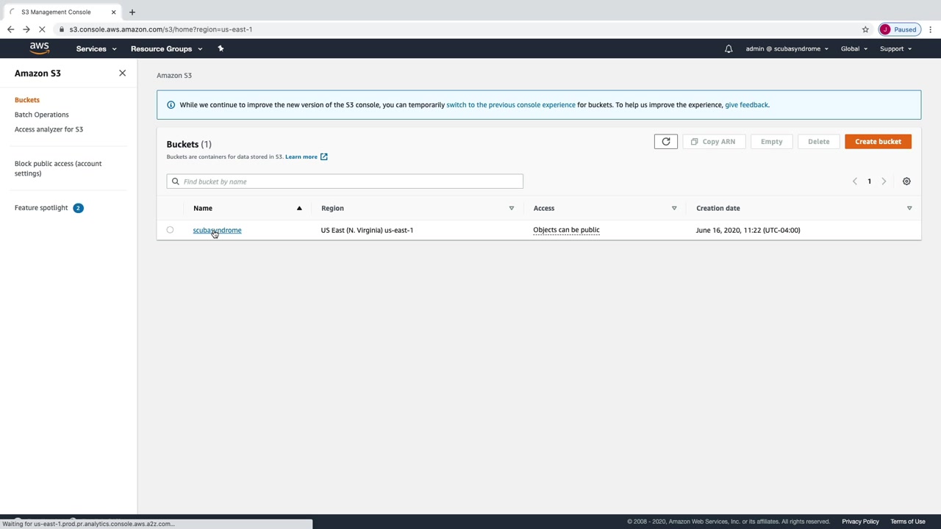941x529 pixels.
Task: Close the S3 Management Console tab
Action: pyautogui.click(x=113, y=12)
